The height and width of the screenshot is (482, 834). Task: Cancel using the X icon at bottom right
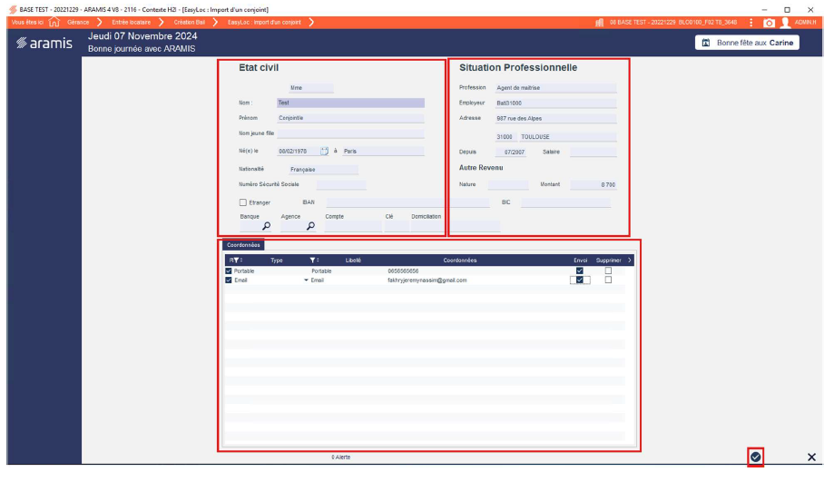811,457
